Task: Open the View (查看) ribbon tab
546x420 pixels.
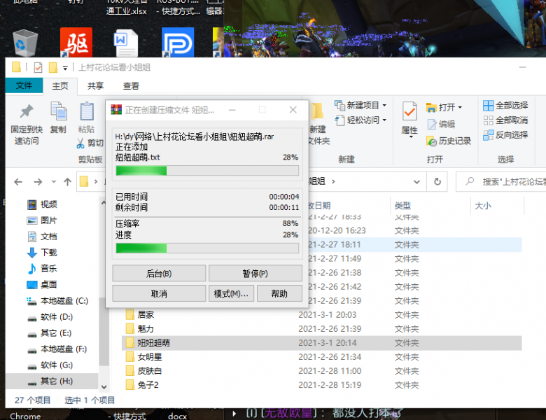Action: coord(131,85)
